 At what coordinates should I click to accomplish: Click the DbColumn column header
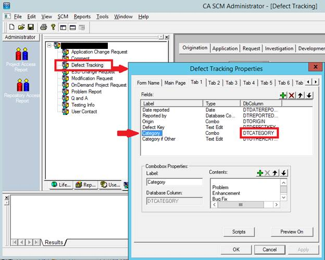[261, 103]
